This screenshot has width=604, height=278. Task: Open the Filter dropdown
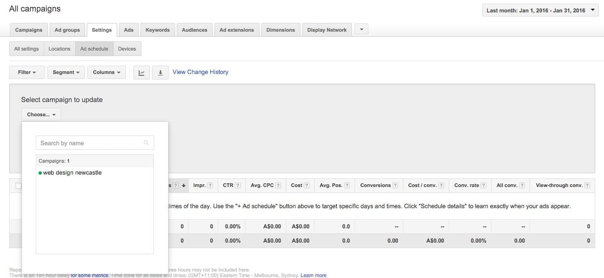[27, 72]
